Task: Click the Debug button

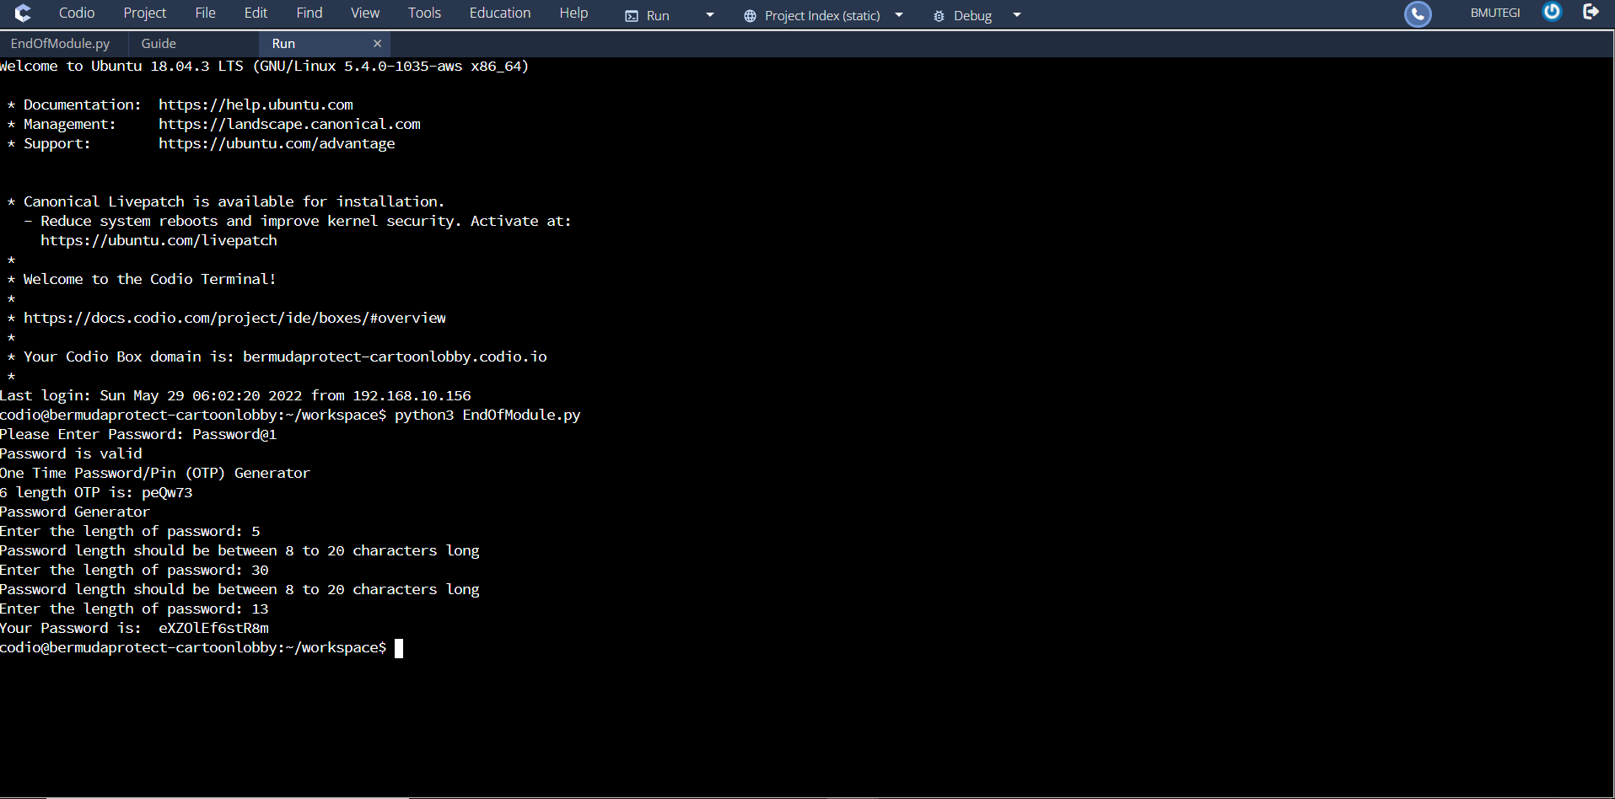Action: (972, 16)
